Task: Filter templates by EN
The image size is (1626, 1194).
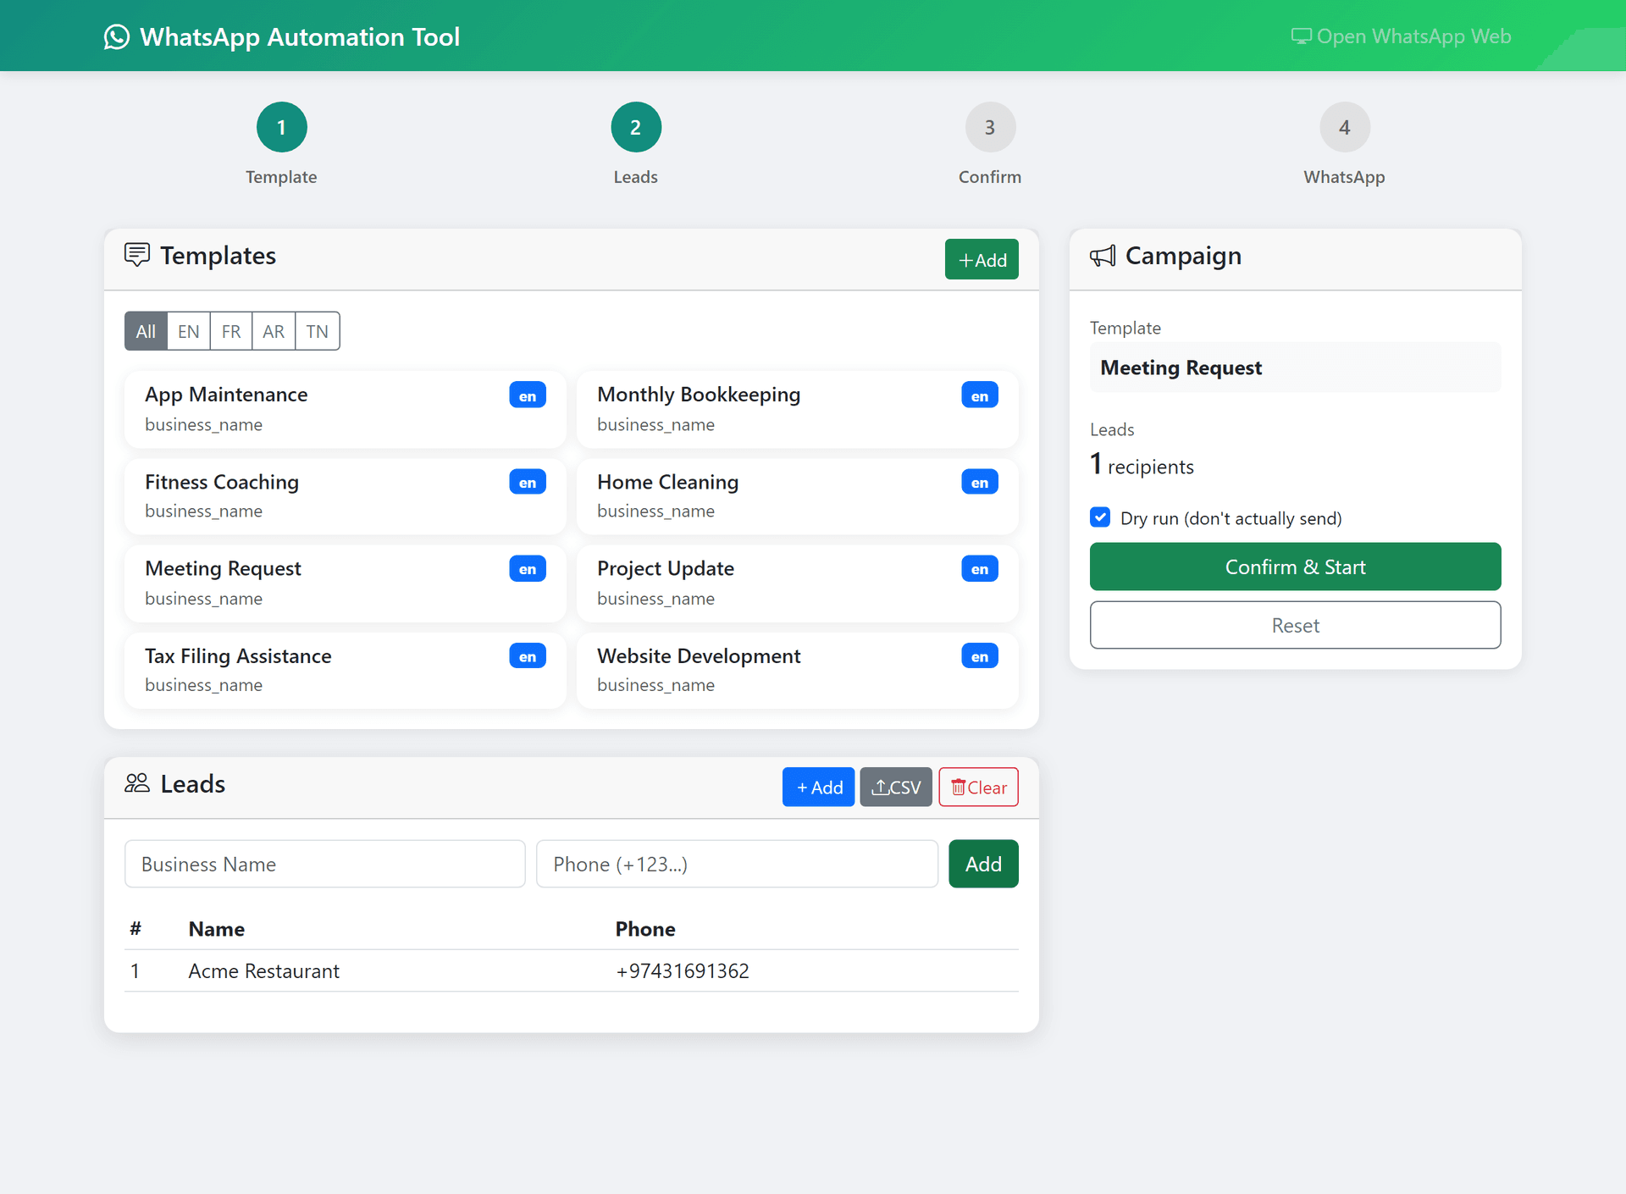Action: [x=188, y=331]
